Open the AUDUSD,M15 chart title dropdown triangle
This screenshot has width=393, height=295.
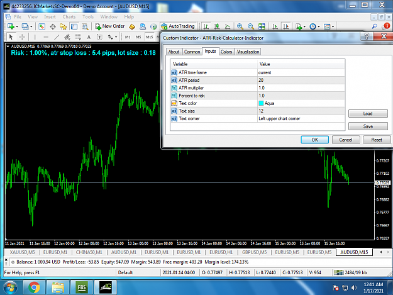(x=8, y=47)
